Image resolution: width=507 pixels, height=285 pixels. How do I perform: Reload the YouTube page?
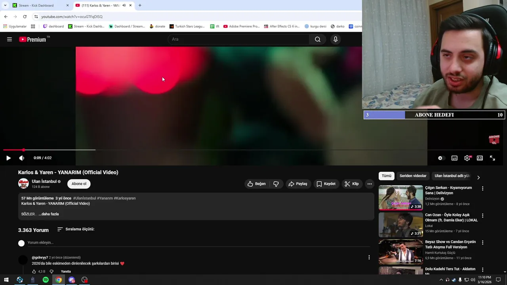(25, 17)
